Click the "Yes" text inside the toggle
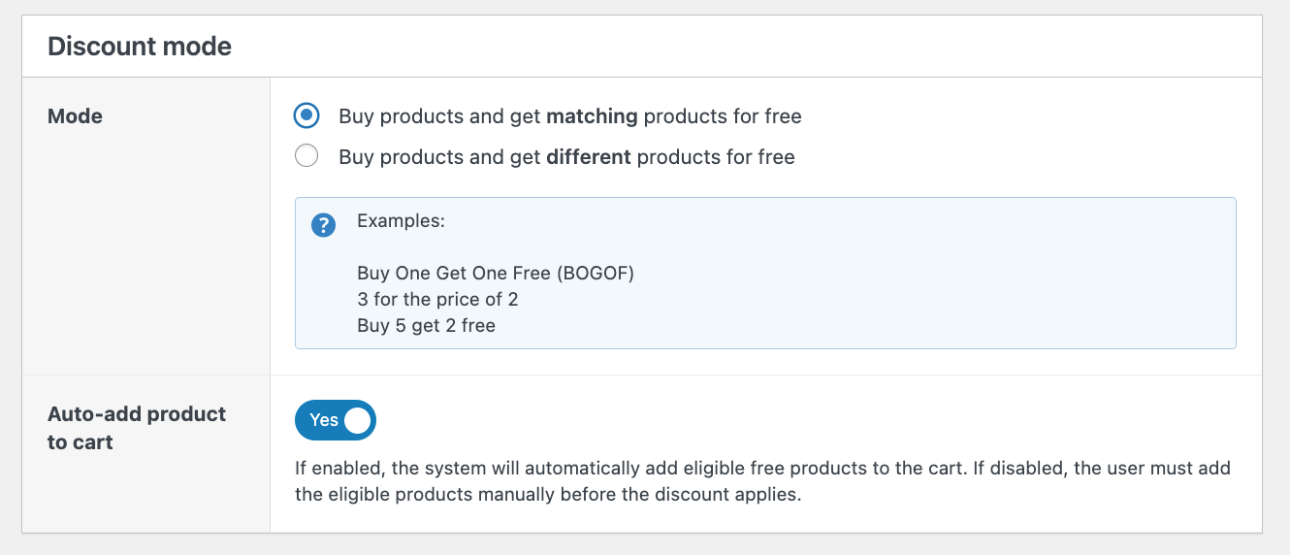 coord(323,420)
